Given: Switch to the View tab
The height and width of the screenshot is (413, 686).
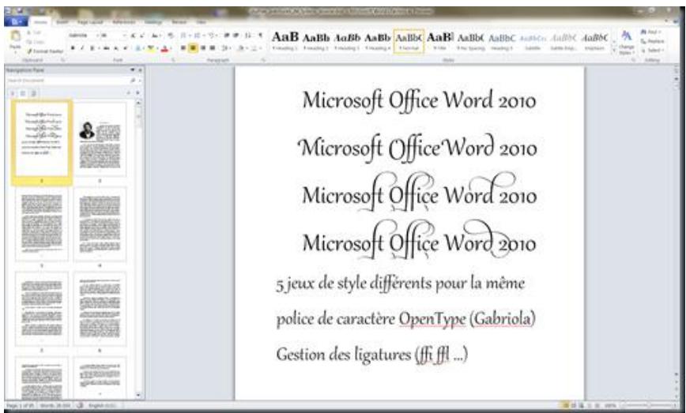Looking at the screenshot, I should pyautogui.click(x=201, y=22).
